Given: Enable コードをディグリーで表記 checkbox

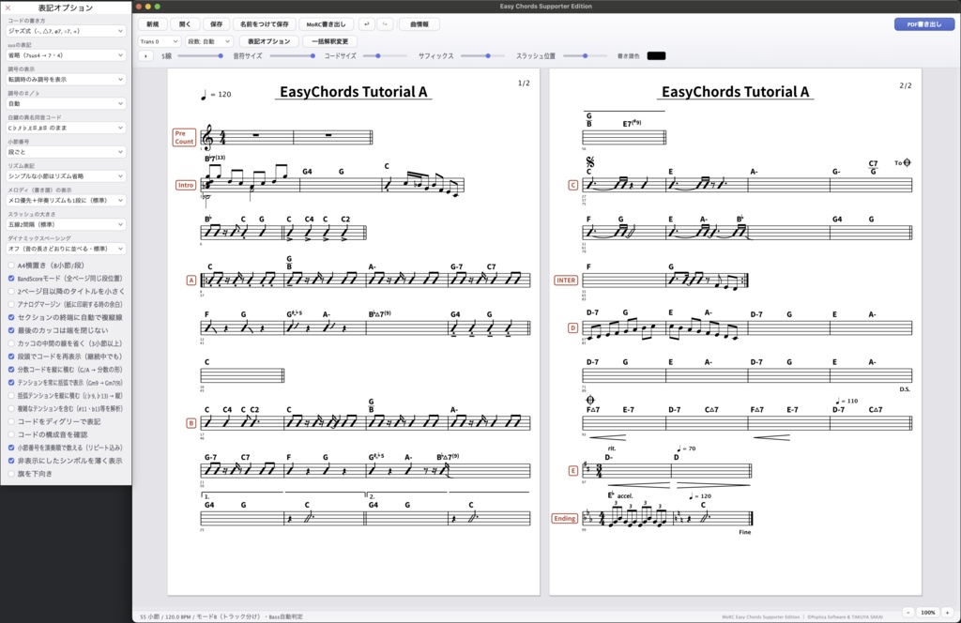Looking at the screenshot, I should 11,421.
